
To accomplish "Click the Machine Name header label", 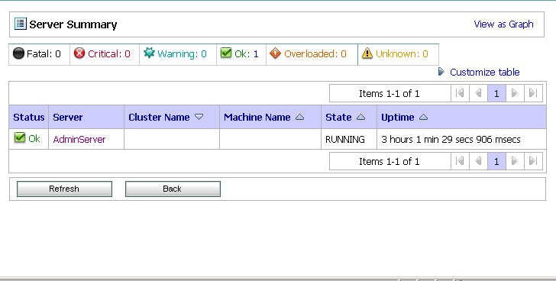I will (257, 118).
